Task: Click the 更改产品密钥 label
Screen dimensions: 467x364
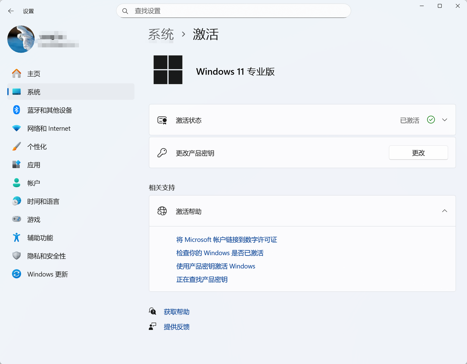Action: [x=195, y=153]
